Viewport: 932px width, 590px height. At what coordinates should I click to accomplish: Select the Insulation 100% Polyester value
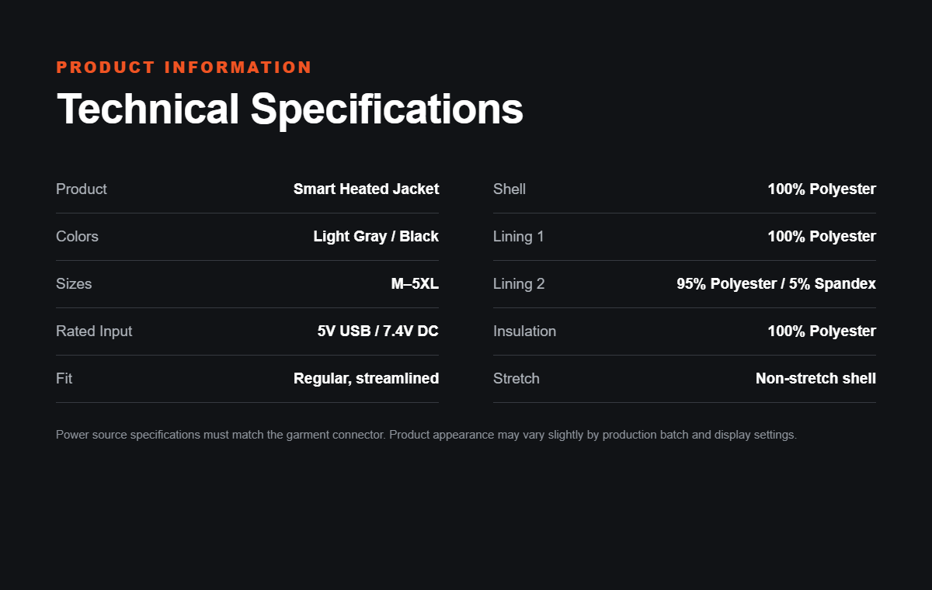tap(822, 331)
